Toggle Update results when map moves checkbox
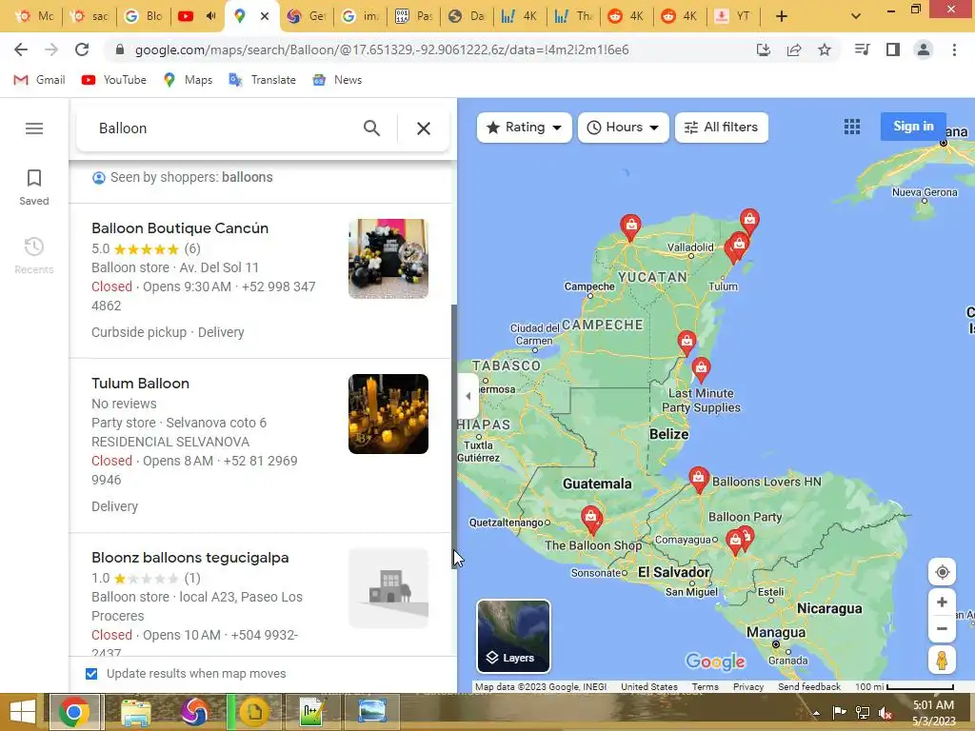The width and height of the screenshot is (975, 731). pos(91,674)
